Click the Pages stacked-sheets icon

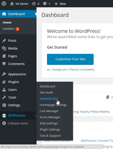pos(4,56)
